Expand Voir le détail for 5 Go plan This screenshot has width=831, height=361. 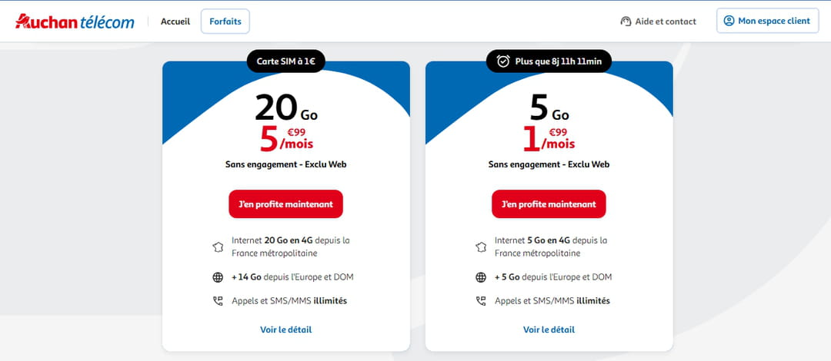[549, 330]
